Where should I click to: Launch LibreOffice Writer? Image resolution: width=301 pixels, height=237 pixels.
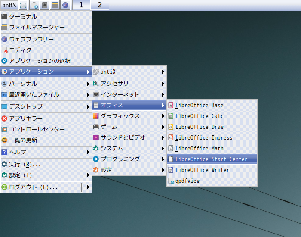tap(212, 170)
